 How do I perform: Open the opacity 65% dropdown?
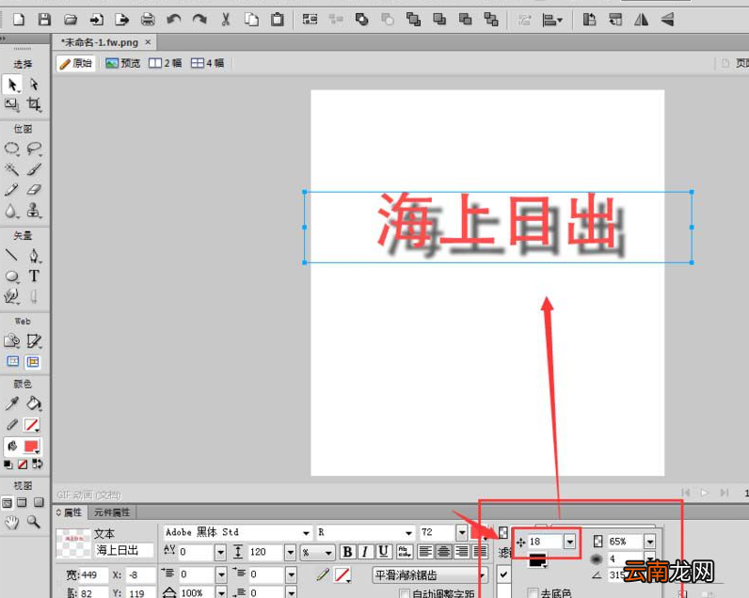click(649, 542)
